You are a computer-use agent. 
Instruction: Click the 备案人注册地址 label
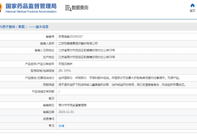pos(44,50)
